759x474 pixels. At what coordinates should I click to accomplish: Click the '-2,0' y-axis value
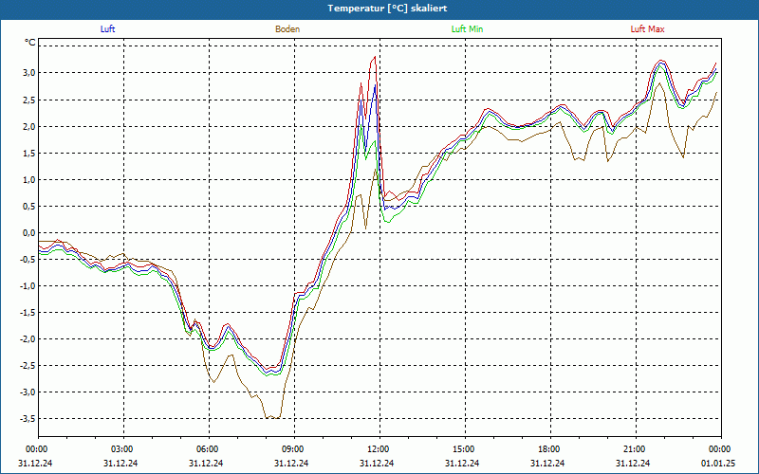[x=28, y=338]
